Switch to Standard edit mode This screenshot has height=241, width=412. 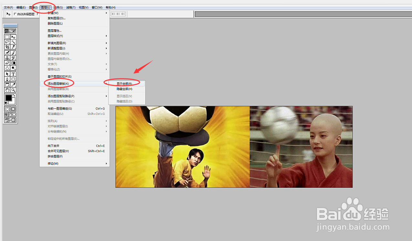7,109
